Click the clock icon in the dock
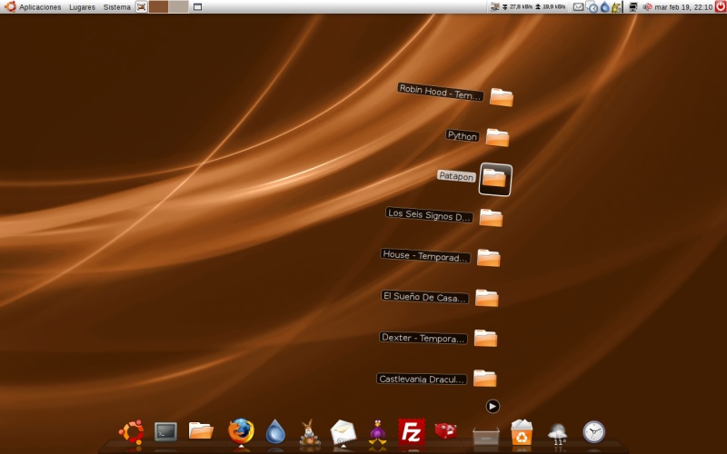Image resolution: width=727 pixels, height=454 pixels. pyautogui.click(x=593, y=431)
